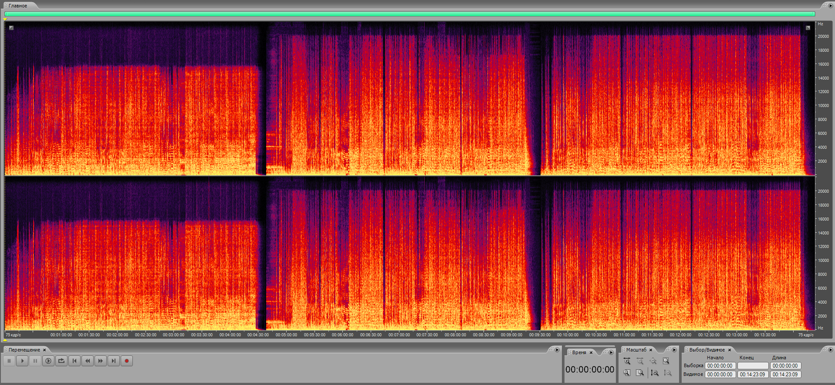Jump to the end of the file
Screen dimensions: 835x385
pyautogui.click(x=114, y=361)
